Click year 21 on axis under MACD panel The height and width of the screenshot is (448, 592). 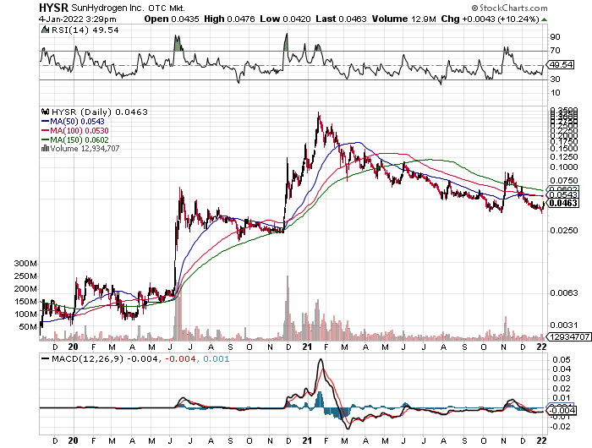[307, 440]
